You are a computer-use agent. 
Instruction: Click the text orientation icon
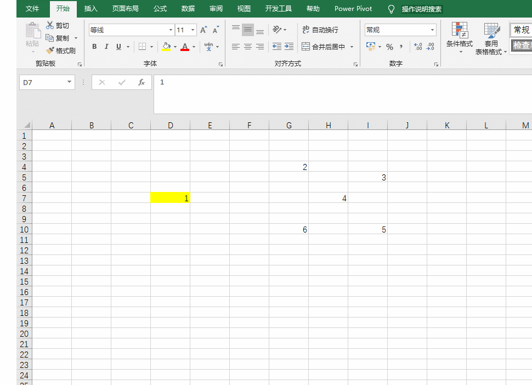pos(277,30)
